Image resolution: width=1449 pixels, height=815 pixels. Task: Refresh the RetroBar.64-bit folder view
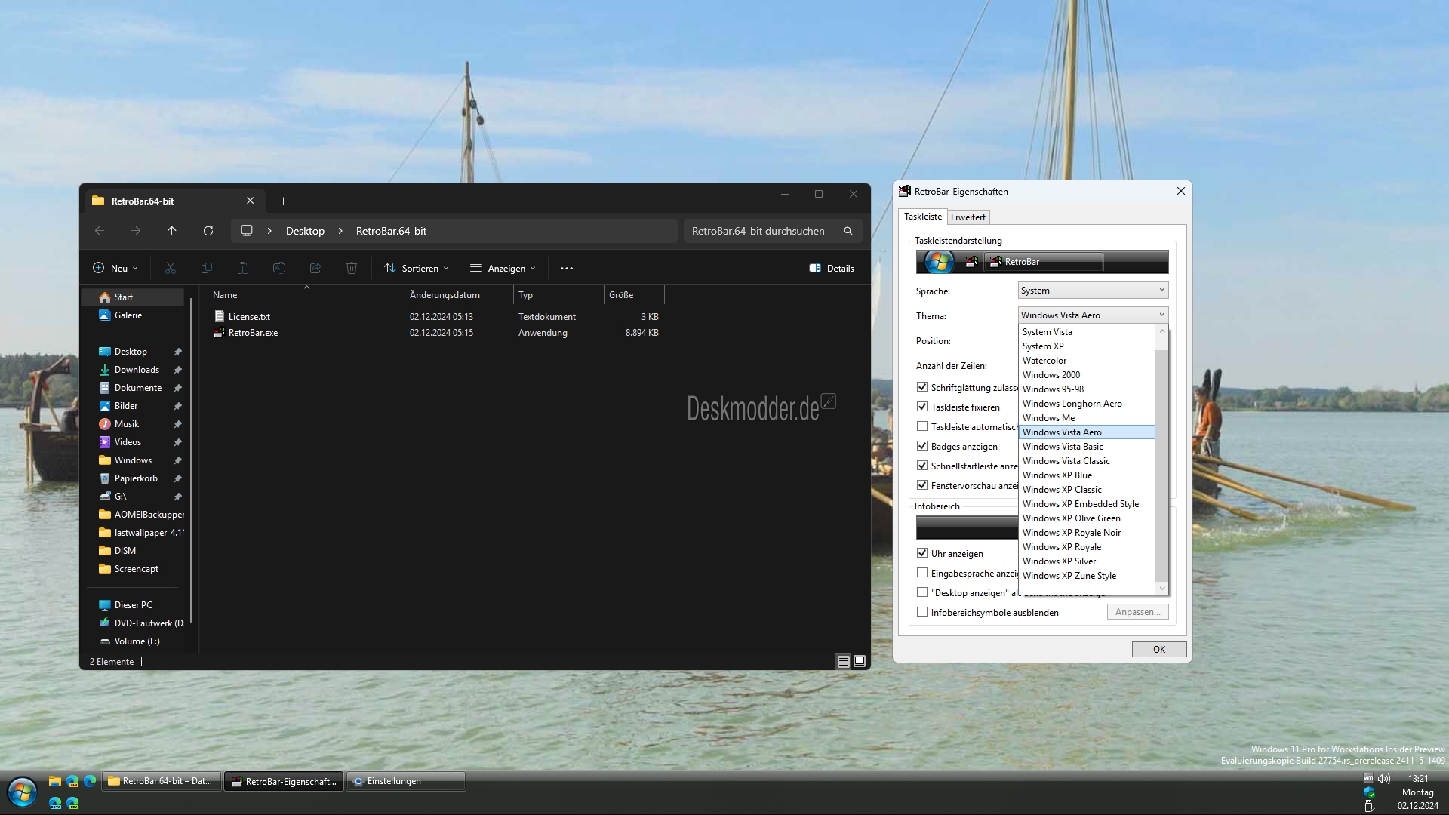pyautogui.click(x=208, y=231)
